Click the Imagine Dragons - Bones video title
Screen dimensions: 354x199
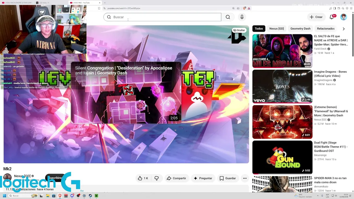(x=330, y=74)
